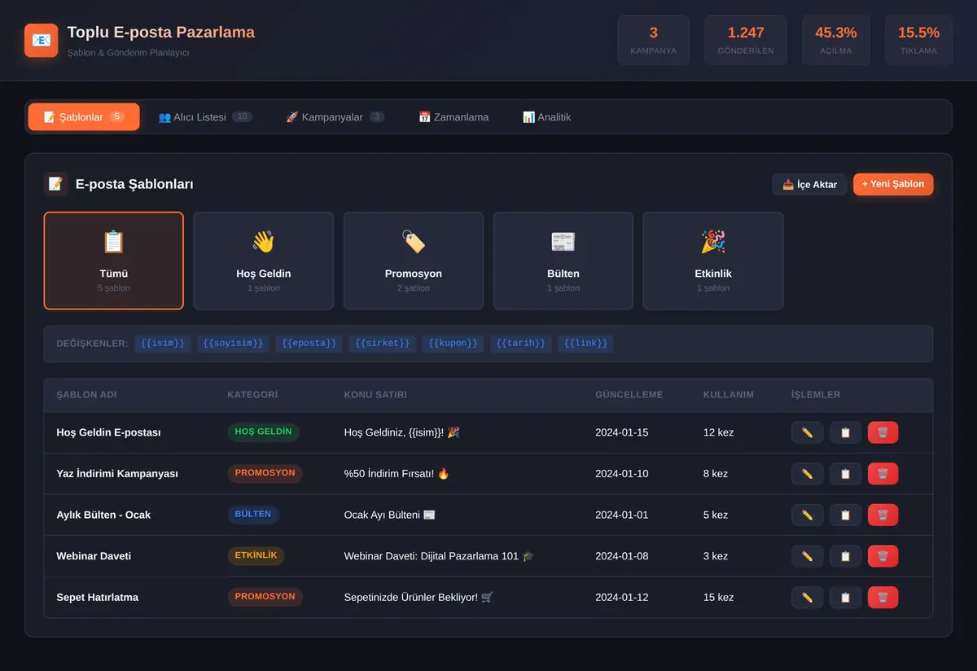Click the {{isim}} variable chip

click(163, 344)
